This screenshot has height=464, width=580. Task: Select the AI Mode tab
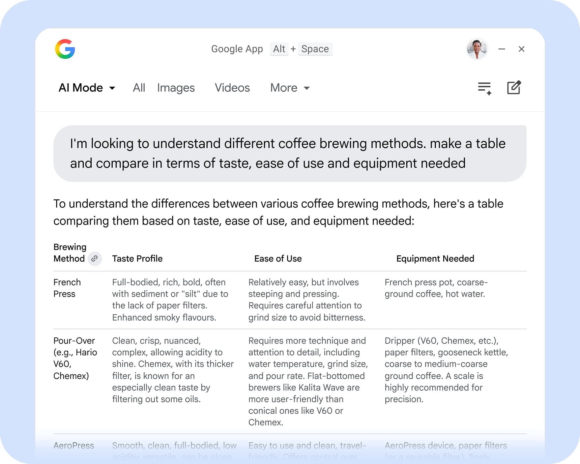(x=81, y=88)
